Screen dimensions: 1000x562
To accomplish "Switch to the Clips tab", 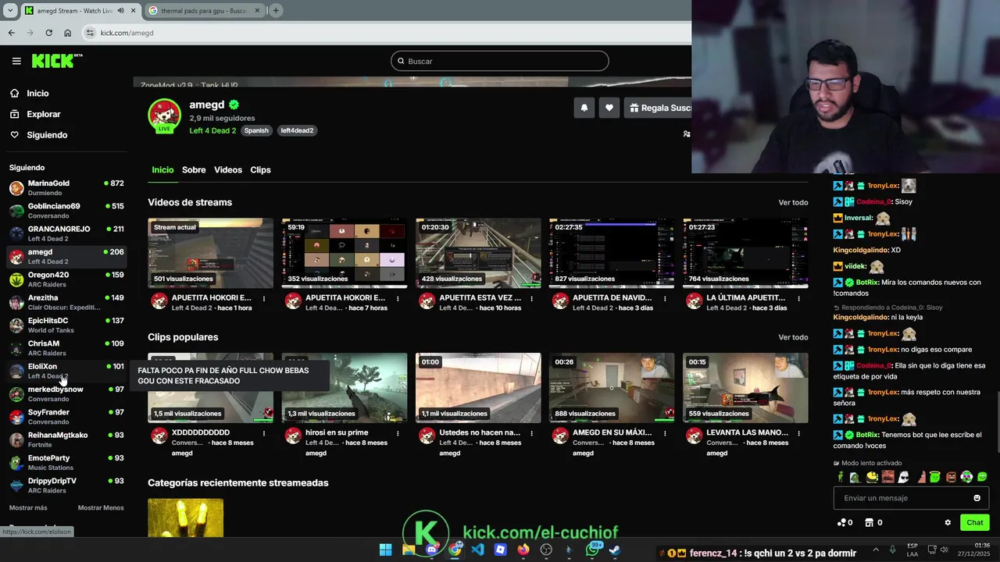I will [x=260, y=169].
